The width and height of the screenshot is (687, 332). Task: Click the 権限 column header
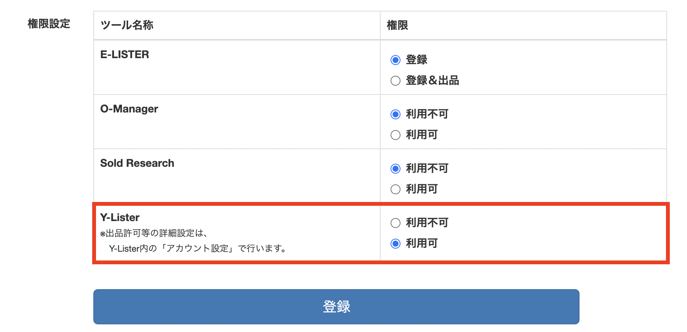397,25
